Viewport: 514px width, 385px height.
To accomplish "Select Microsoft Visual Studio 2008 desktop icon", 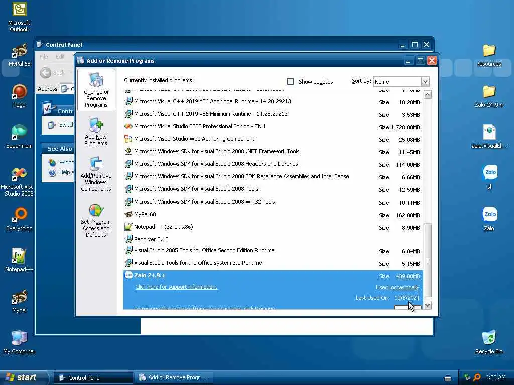I will pos(19,181).
